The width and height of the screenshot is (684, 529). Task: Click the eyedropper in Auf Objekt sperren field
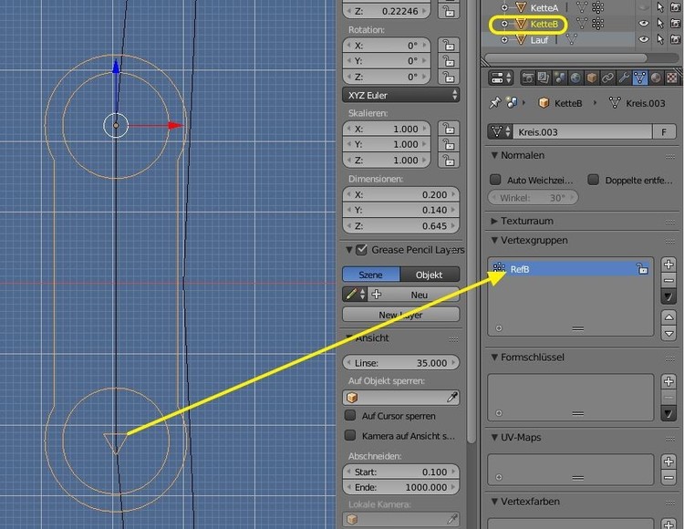[x=452, y=398]
